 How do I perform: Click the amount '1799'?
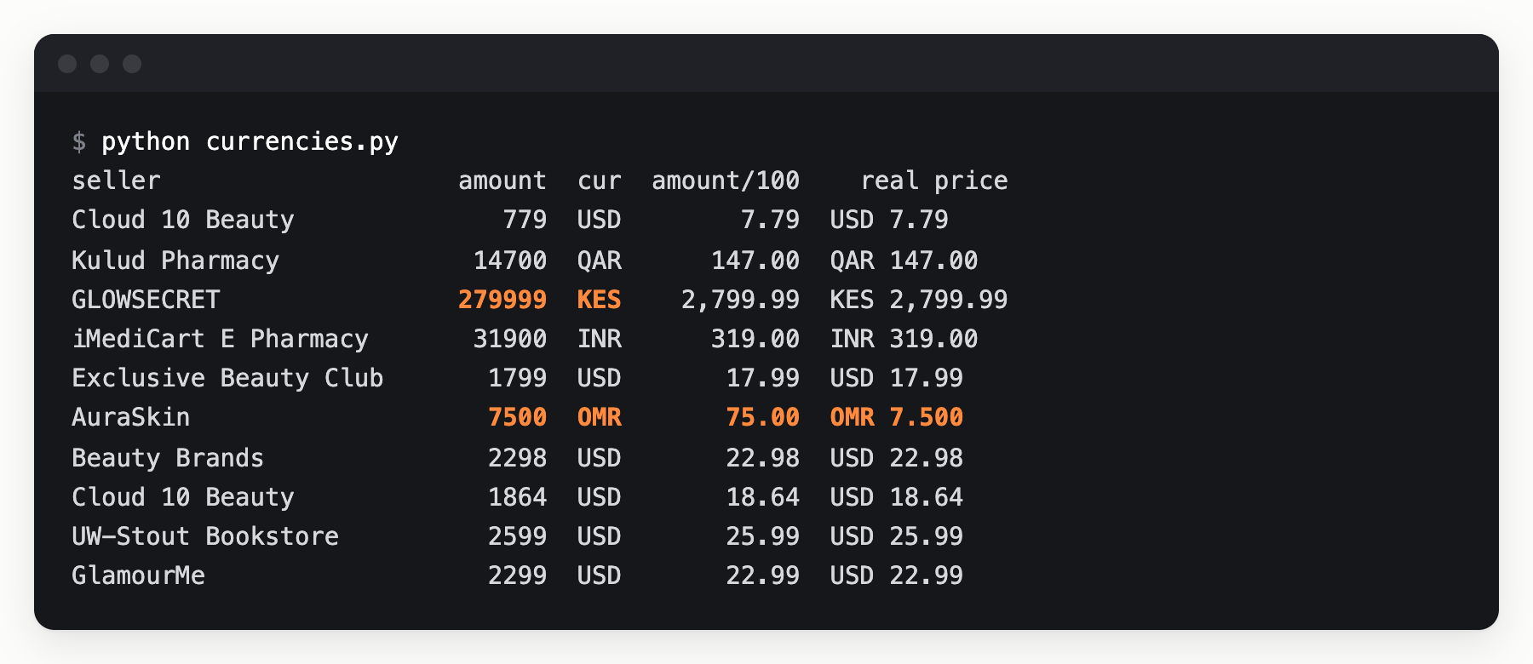pos(517,378)
